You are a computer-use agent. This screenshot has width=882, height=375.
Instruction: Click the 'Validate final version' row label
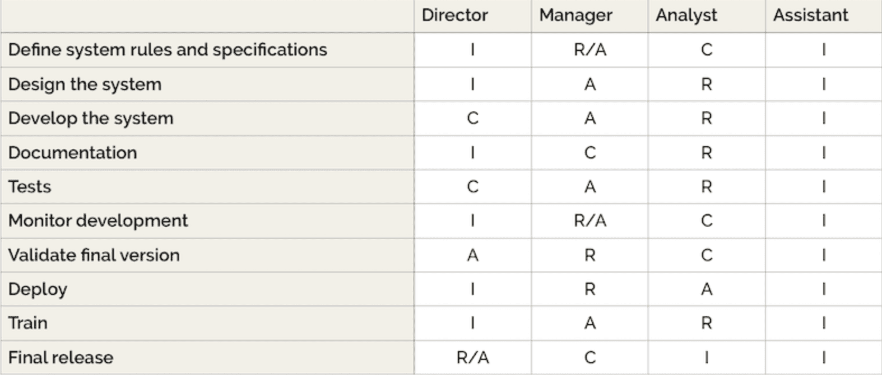click(x=94, y=255)
